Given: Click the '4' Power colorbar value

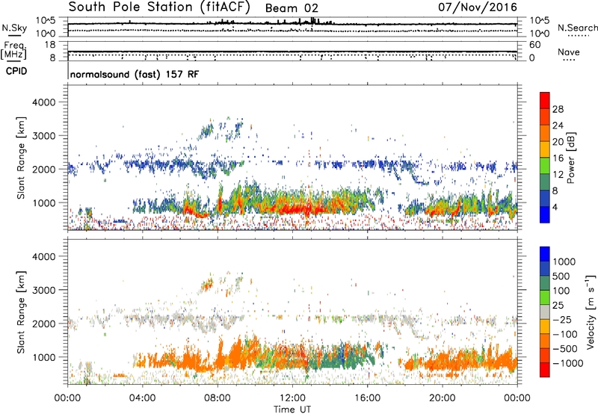Looking at the screenshot, I should [x=555, y=207].
